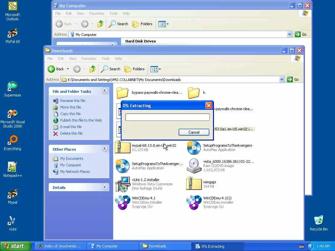Select the folder named k
The width and height of the screenshot is (335, 251).
[197, 92]
